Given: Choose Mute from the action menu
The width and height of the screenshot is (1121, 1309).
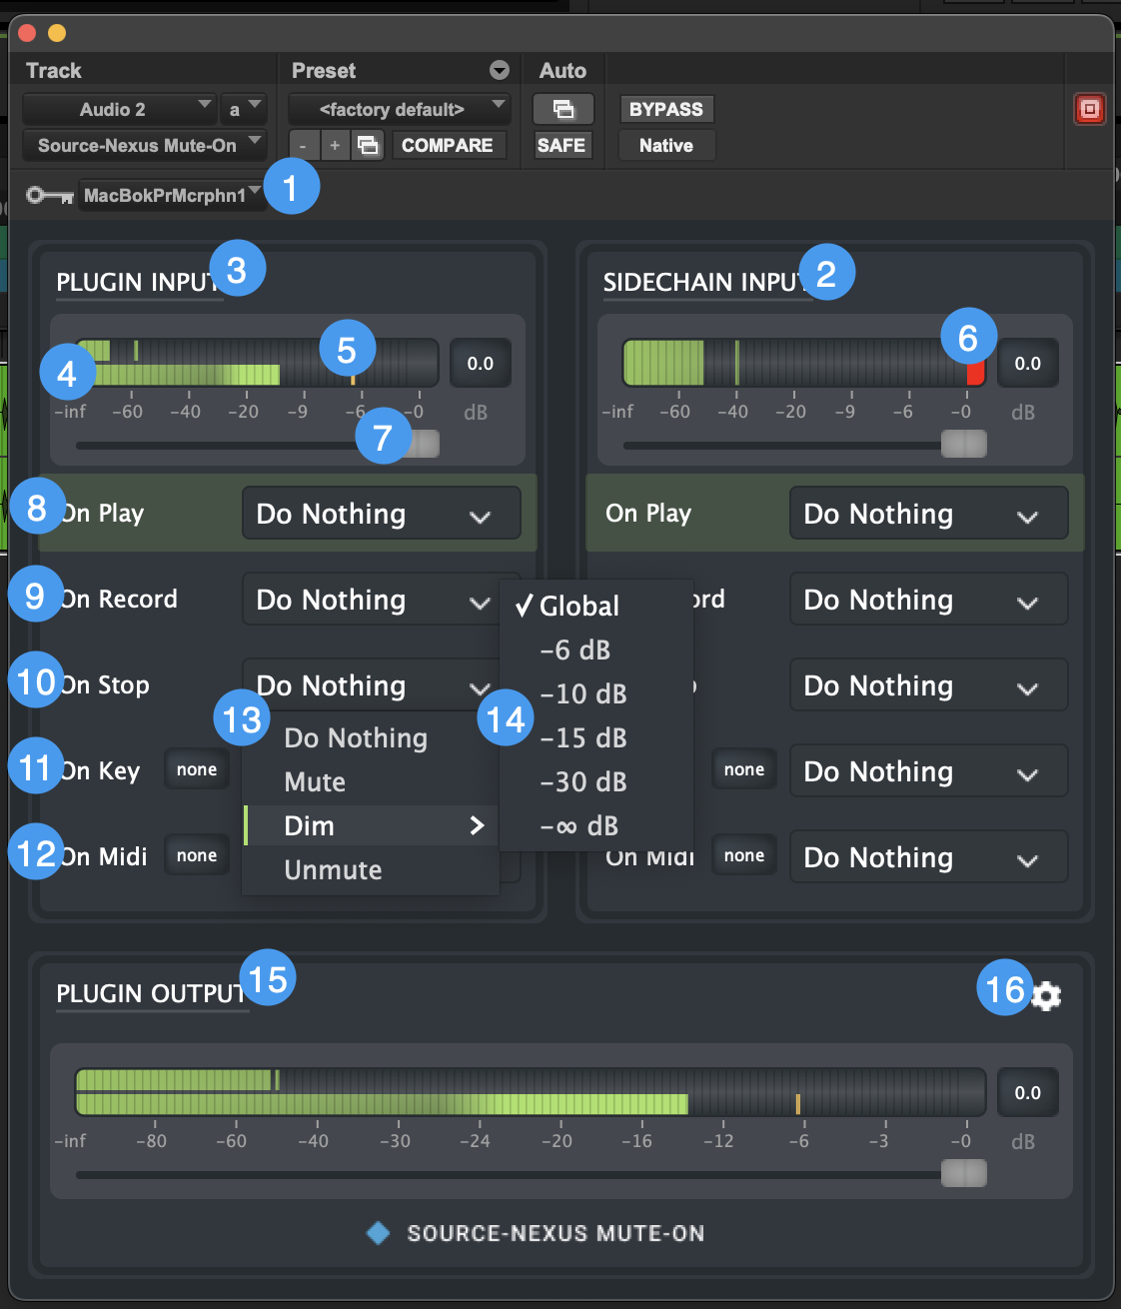Looking at the screenshot, I should pos(315,782).
